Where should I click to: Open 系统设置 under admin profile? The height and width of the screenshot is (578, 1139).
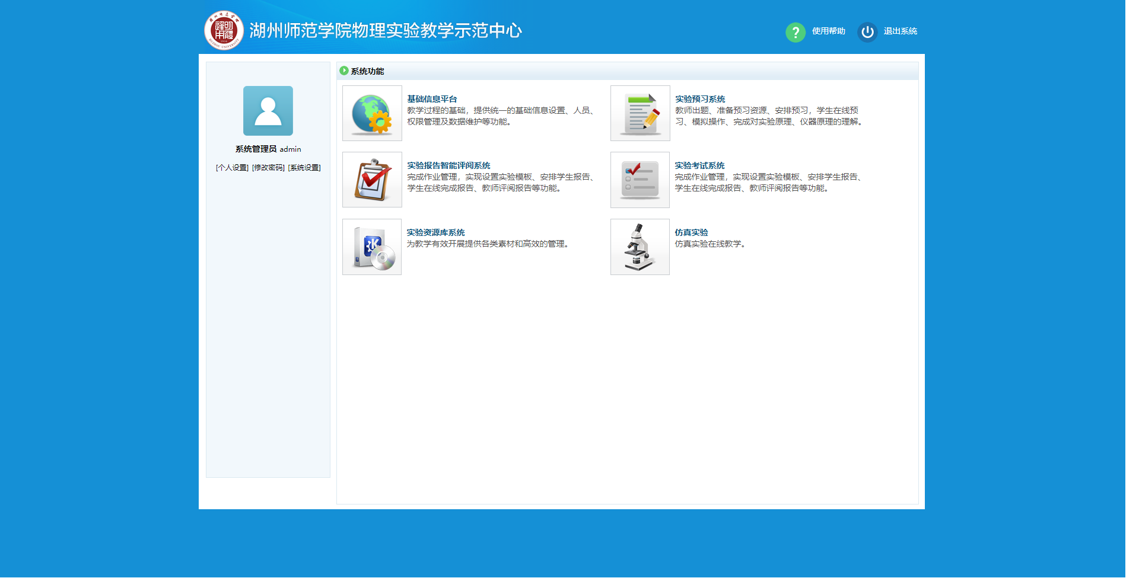pyautogui.click(x=304, y=168)
